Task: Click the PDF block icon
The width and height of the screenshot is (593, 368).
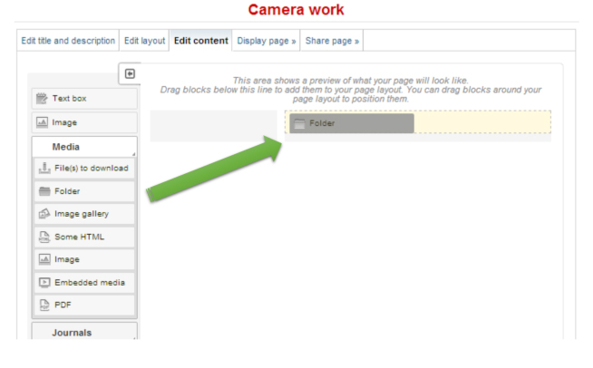Action: 43,306
